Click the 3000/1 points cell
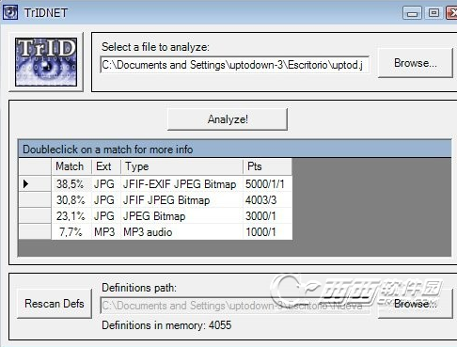457x347 pixels. pos(267,215)
